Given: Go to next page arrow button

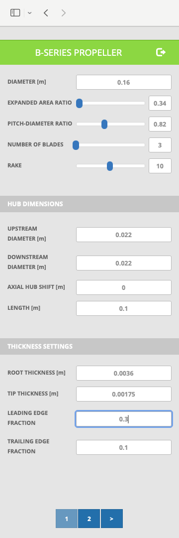Looking at the screenshot, I should pyautogui.click(x=111, y=519).
